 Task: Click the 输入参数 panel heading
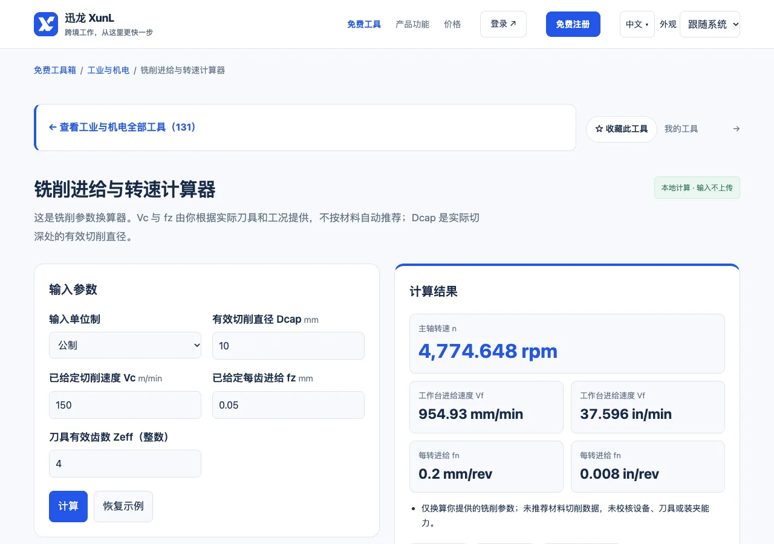point(73,290)
